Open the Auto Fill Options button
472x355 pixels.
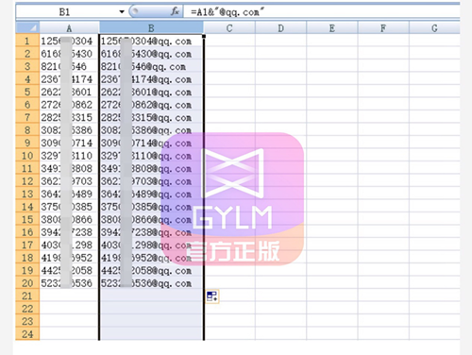(x=212, y=296)
